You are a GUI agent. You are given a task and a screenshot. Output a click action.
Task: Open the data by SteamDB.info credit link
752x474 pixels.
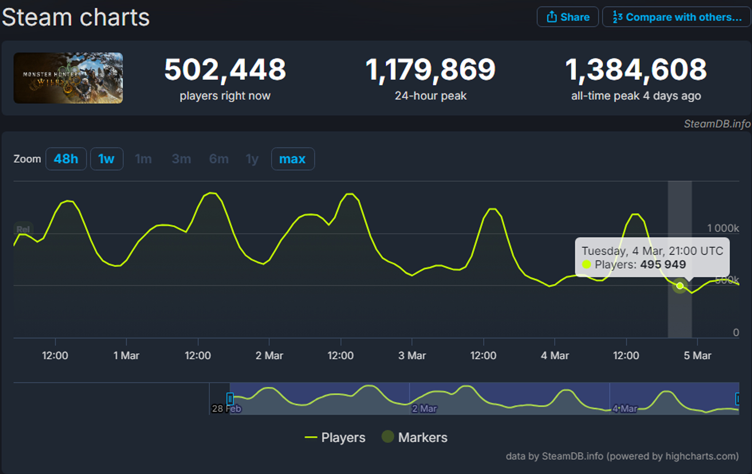pyautogui.click(x=622, y=456)
